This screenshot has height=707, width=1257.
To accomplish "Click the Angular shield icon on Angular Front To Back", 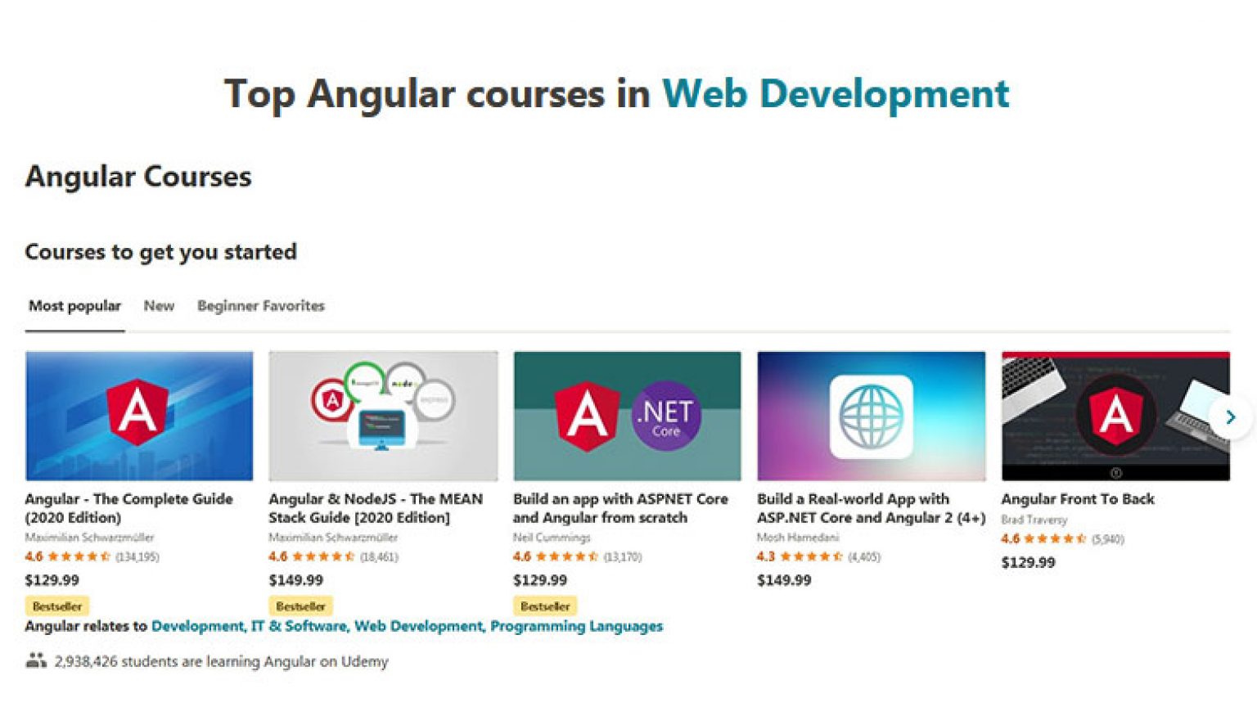I will pyautogui.click(x=1118, y=416).
